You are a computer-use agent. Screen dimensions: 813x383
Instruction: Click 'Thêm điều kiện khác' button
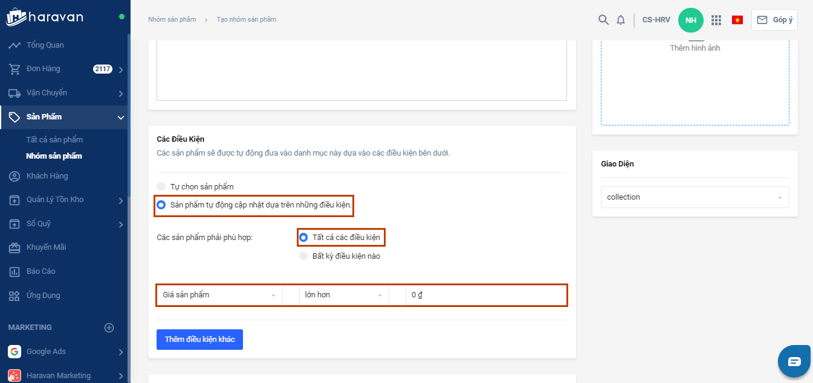coord(199,340)
